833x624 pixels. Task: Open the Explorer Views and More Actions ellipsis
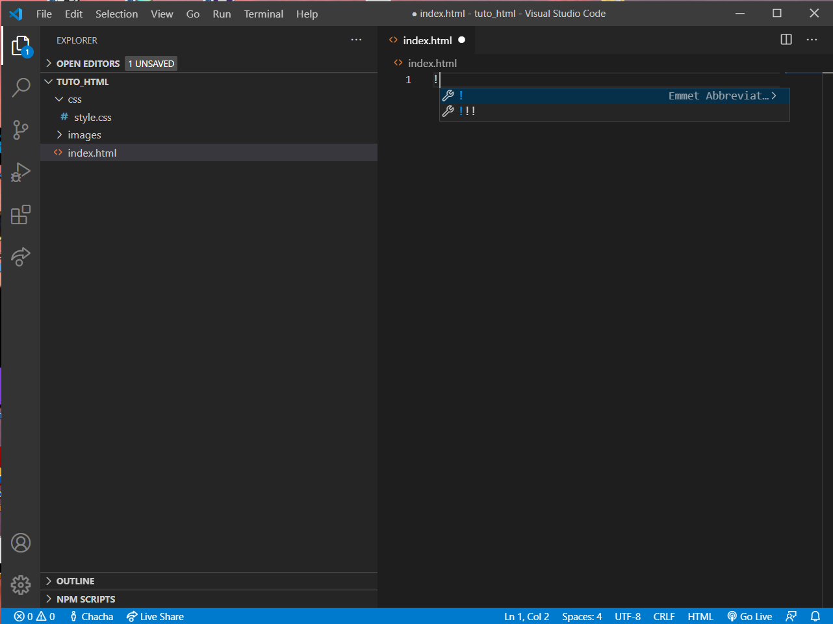tap(356, 40)
